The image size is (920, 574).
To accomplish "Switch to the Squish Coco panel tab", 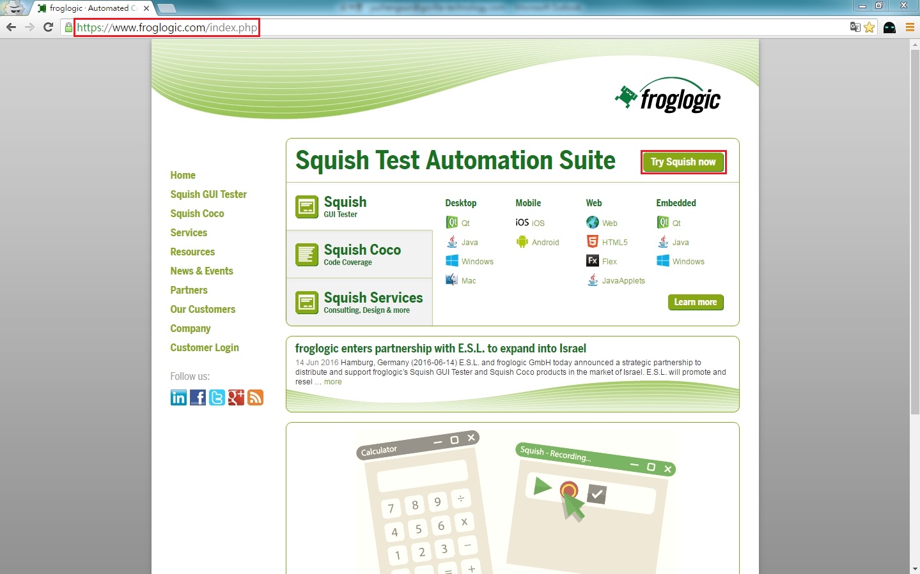I will pos(359,253).
